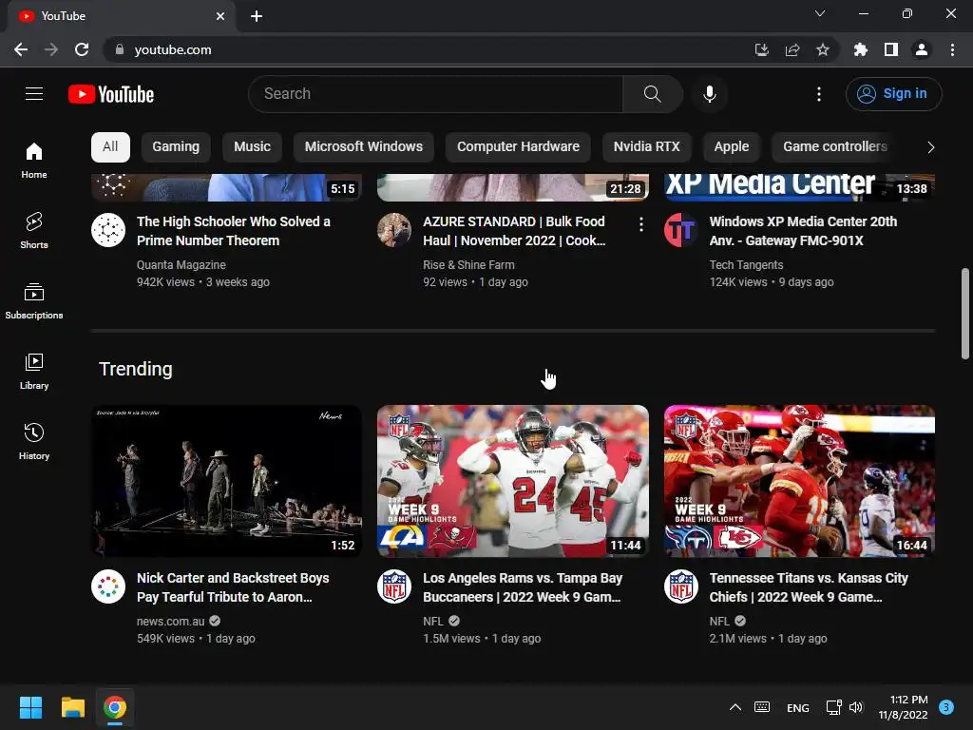Open more actions for AZURE STANDARD video
The image size is (973, 730).
(x=641, y=224)
